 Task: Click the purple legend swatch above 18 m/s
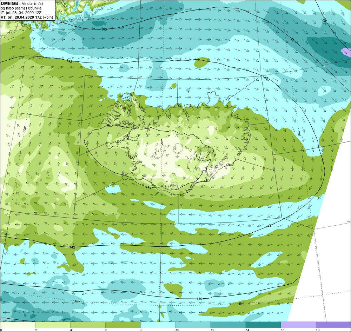tap(333, 325)
